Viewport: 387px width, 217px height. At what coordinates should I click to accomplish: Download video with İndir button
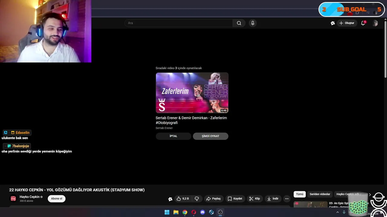(273, 199)
